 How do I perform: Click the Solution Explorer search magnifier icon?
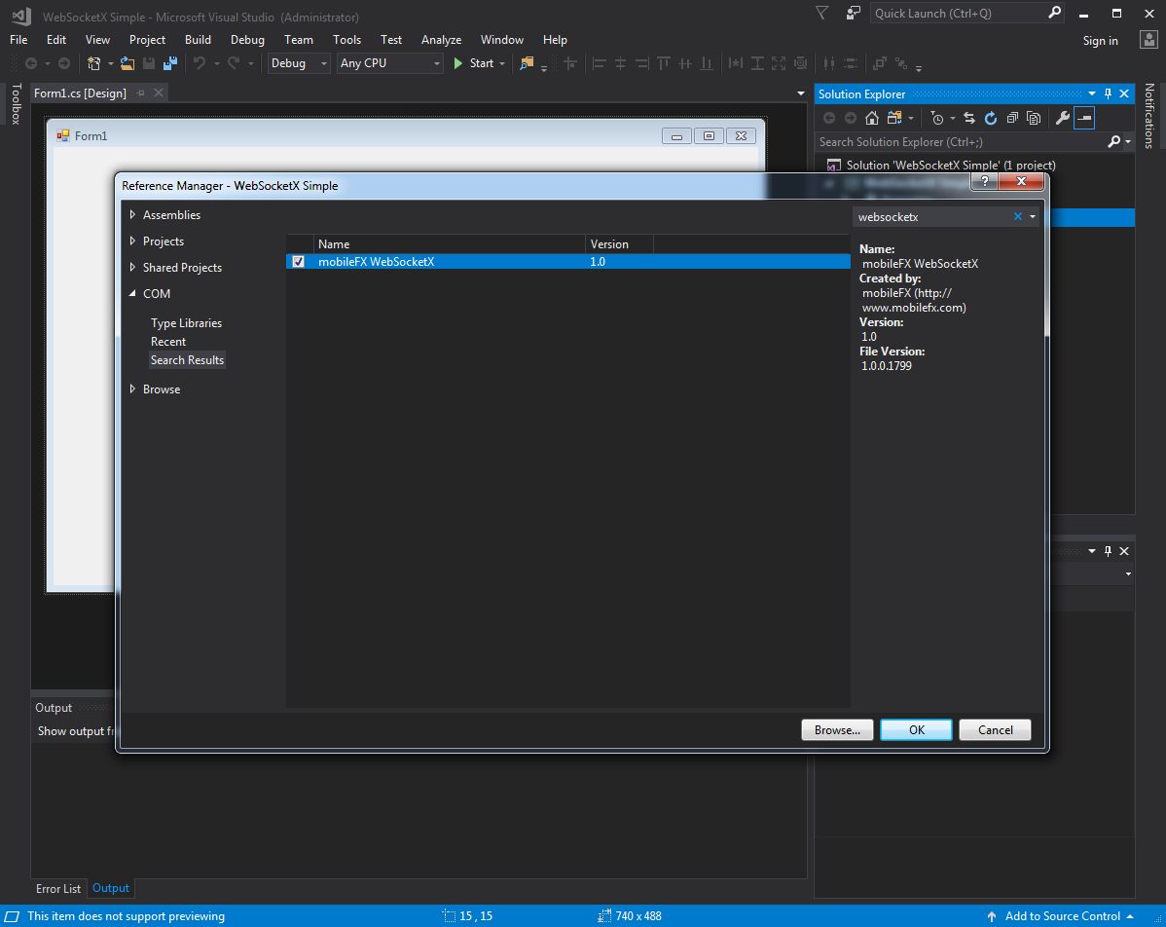1114,141
